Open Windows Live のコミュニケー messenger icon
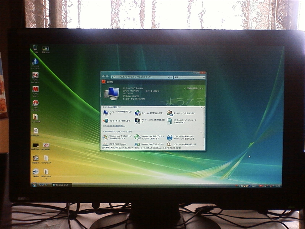The image size is (305, 229). [137, 145]
